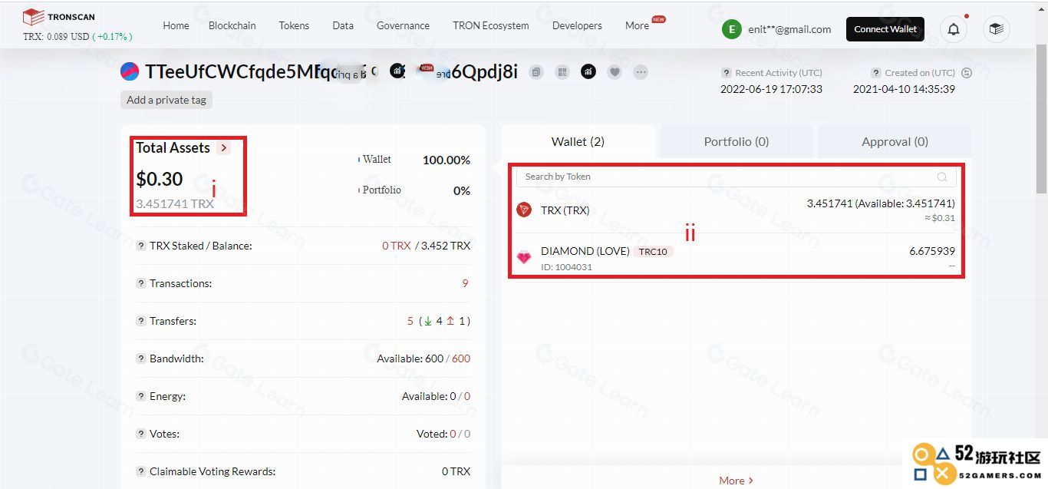Click the $0.30 total assets value

tap(160, 179)
